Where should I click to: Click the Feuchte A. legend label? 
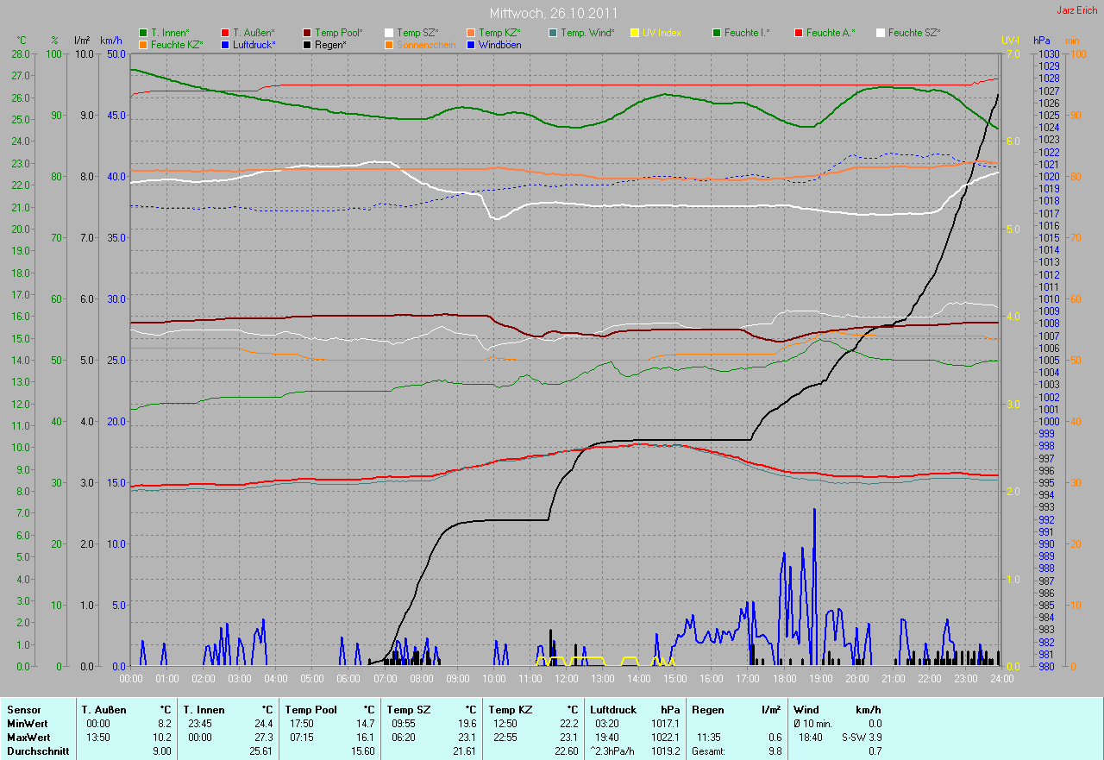coord(831,33)
